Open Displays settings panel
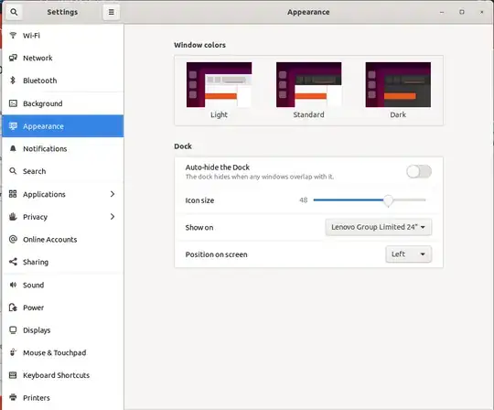 click(63, 330)
